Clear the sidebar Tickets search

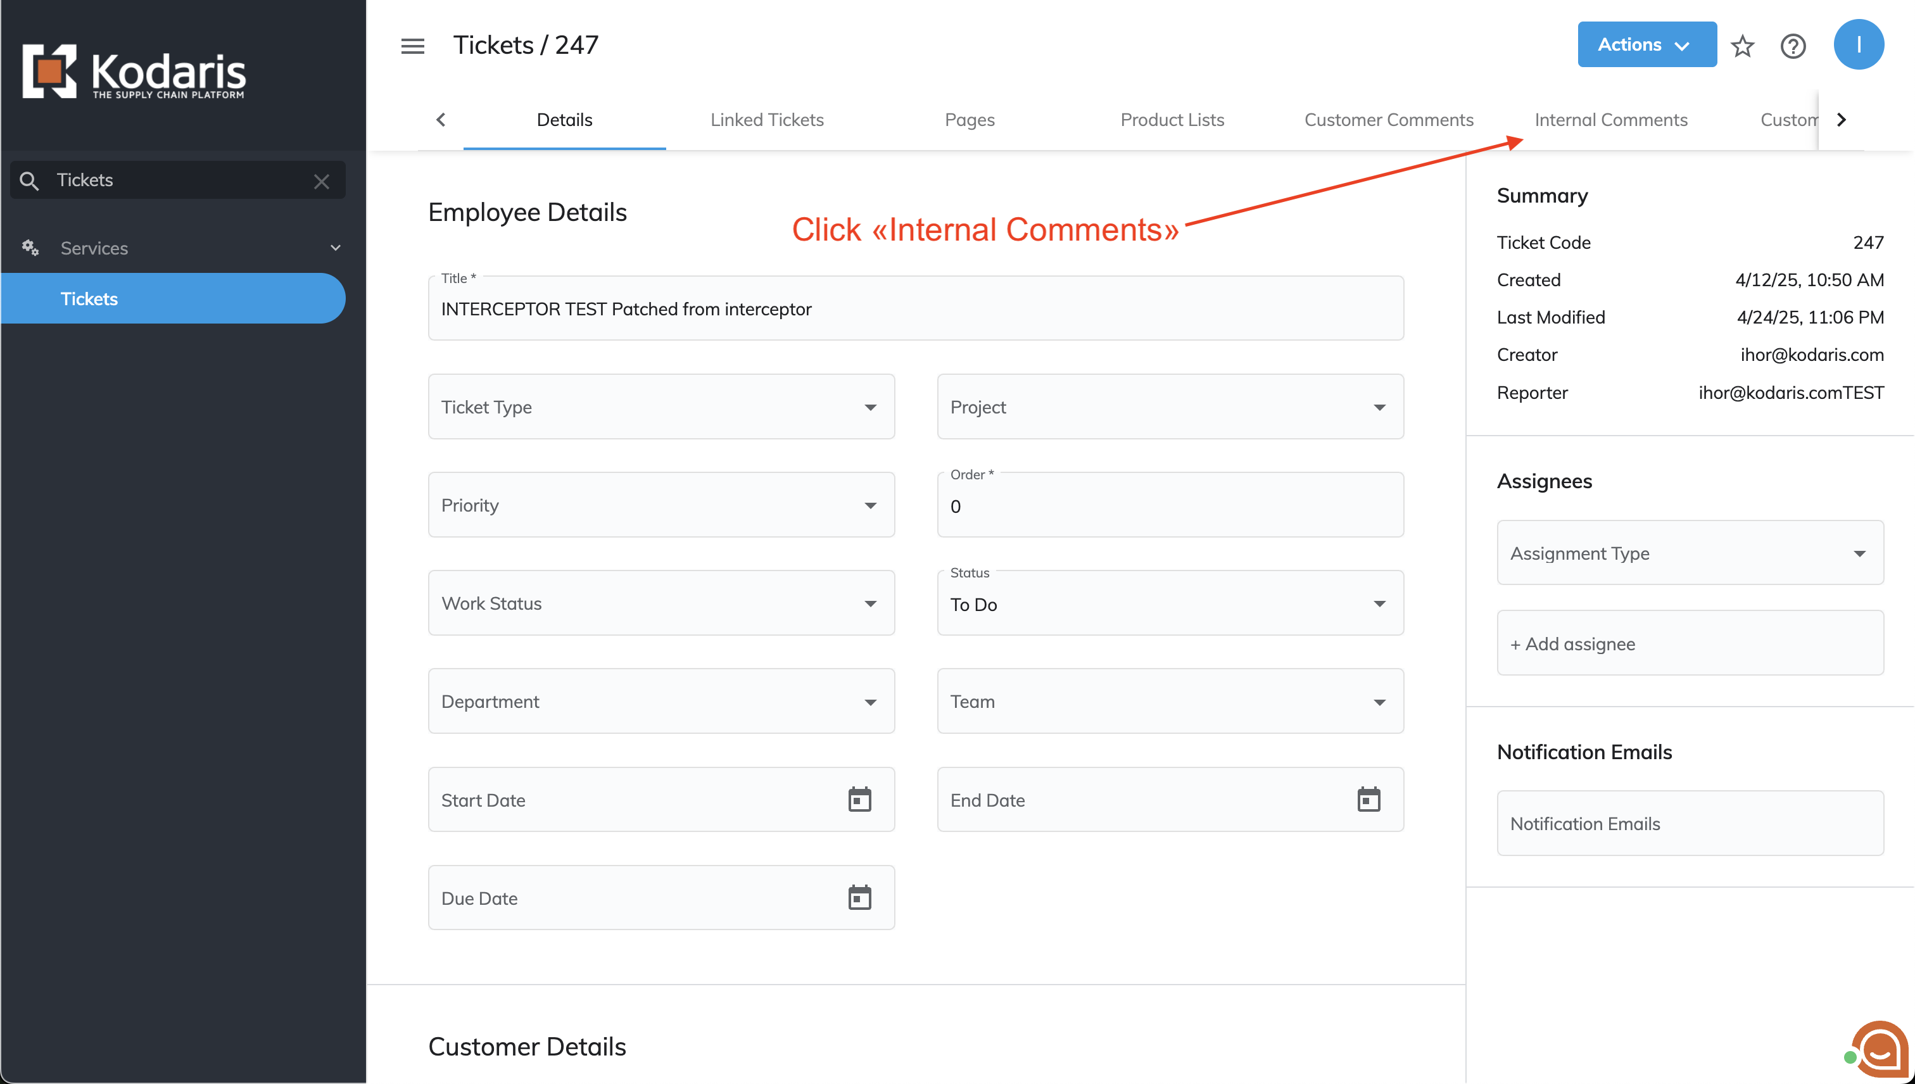(322, 181)
